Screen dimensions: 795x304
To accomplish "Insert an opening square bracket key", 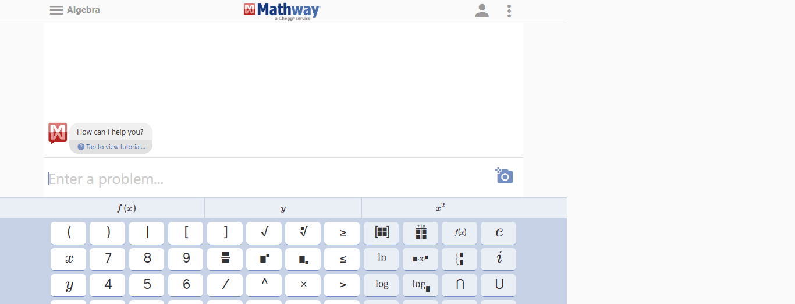I will coord(186,233).
